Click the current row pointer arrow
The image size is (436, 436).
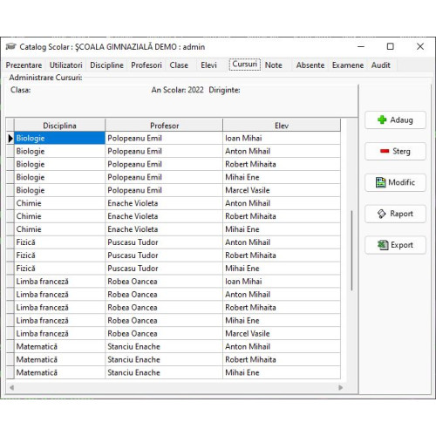tap(10, 139)
